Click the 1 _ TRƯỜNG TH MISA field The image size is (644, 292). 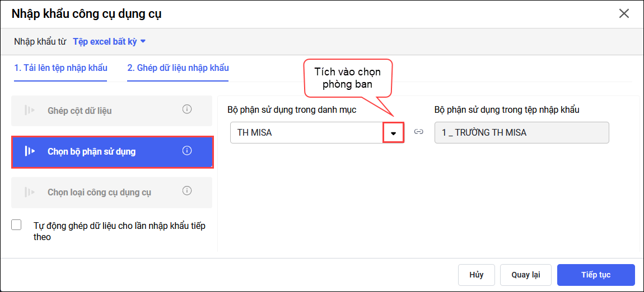(521, 133)
